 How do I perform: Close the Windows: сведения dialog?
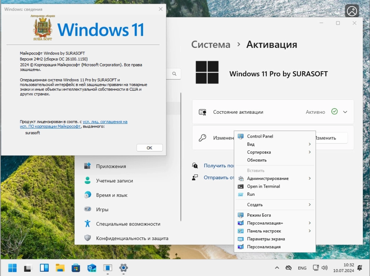161,9
